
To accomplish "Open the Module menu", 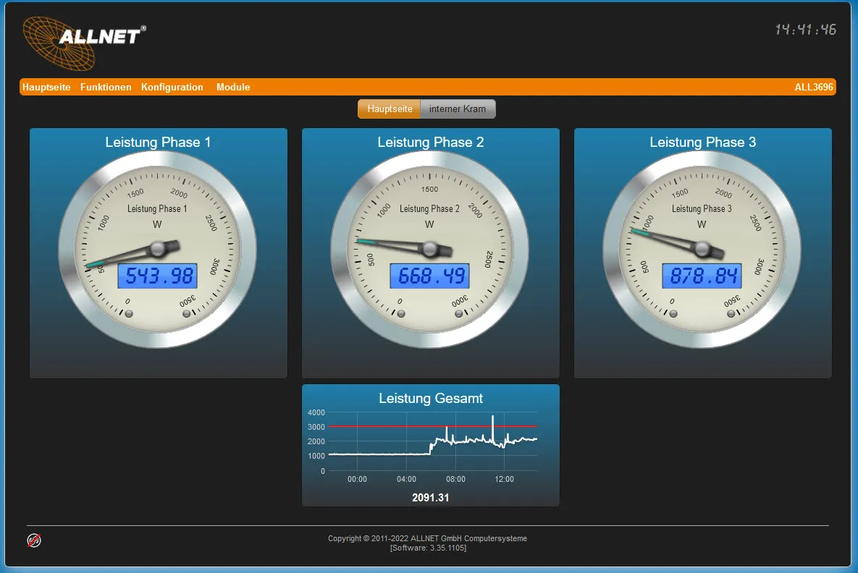I will pos(233,87).
